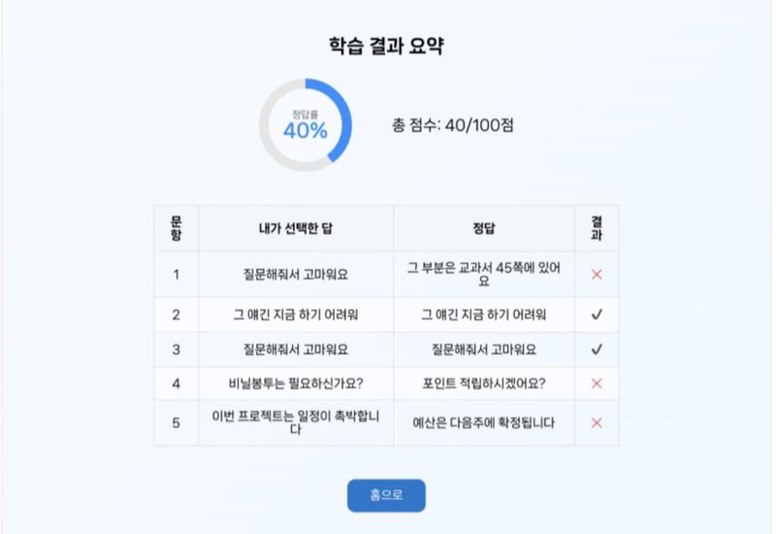Click question number 2 cell
The width and height of the screenshot is (776, 534).
176,315
